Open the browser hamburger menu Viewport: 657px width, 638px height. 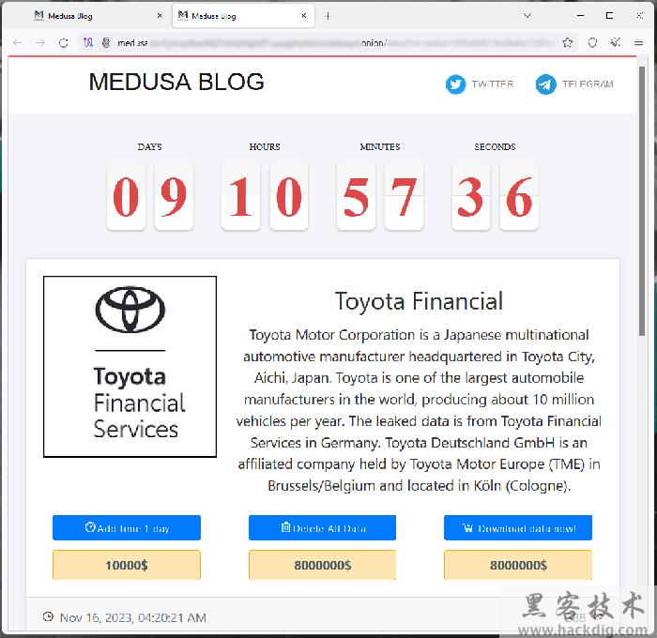coord(638,43)
